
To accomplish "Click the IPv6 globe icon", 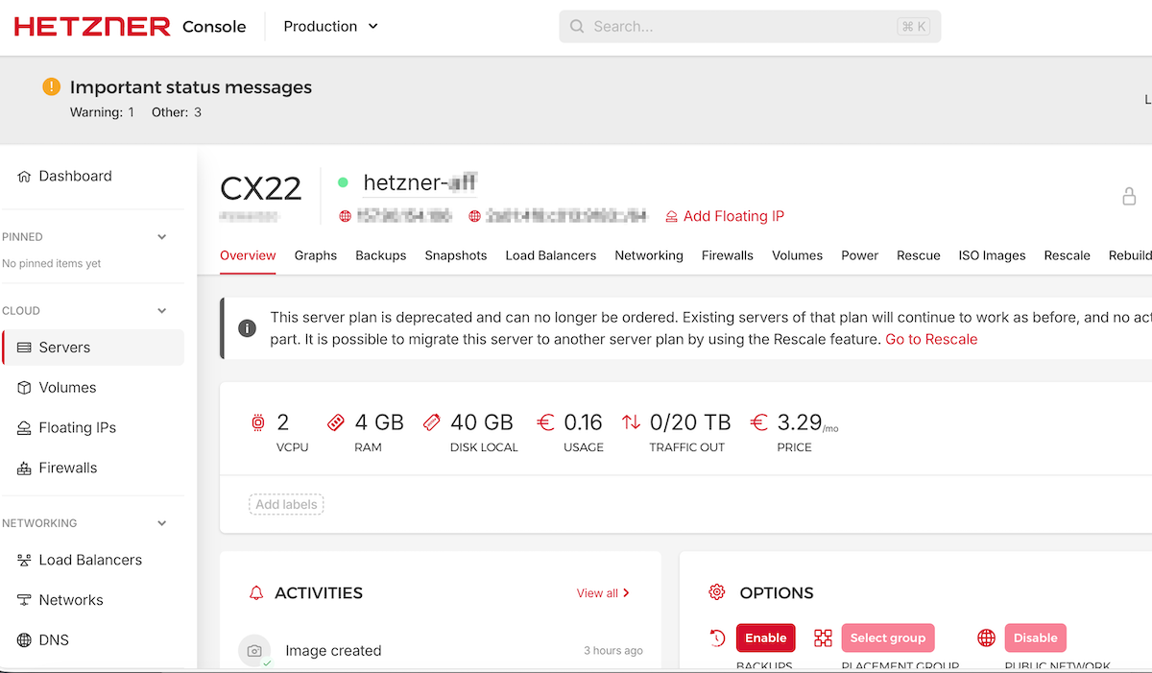I will pos(474,216).
